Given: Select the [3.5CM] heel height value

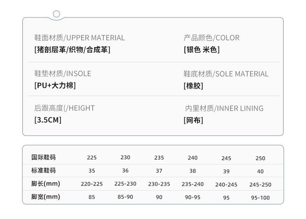Looking at the screenshot, I should pyautogui.click(x=48, y=120).
